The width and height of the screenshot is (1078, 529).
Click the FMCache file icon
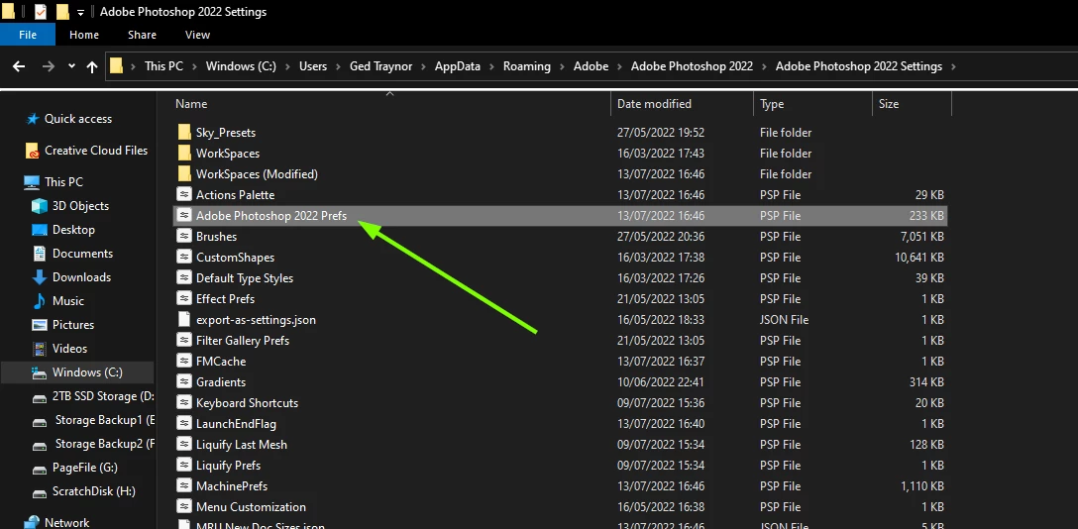(183, 362)
